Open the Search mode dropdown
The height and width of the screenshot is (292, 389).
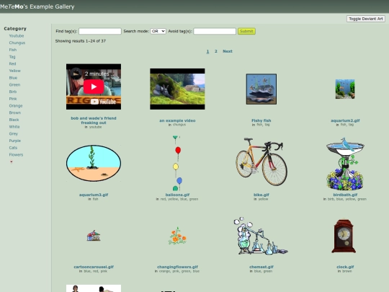158,31
